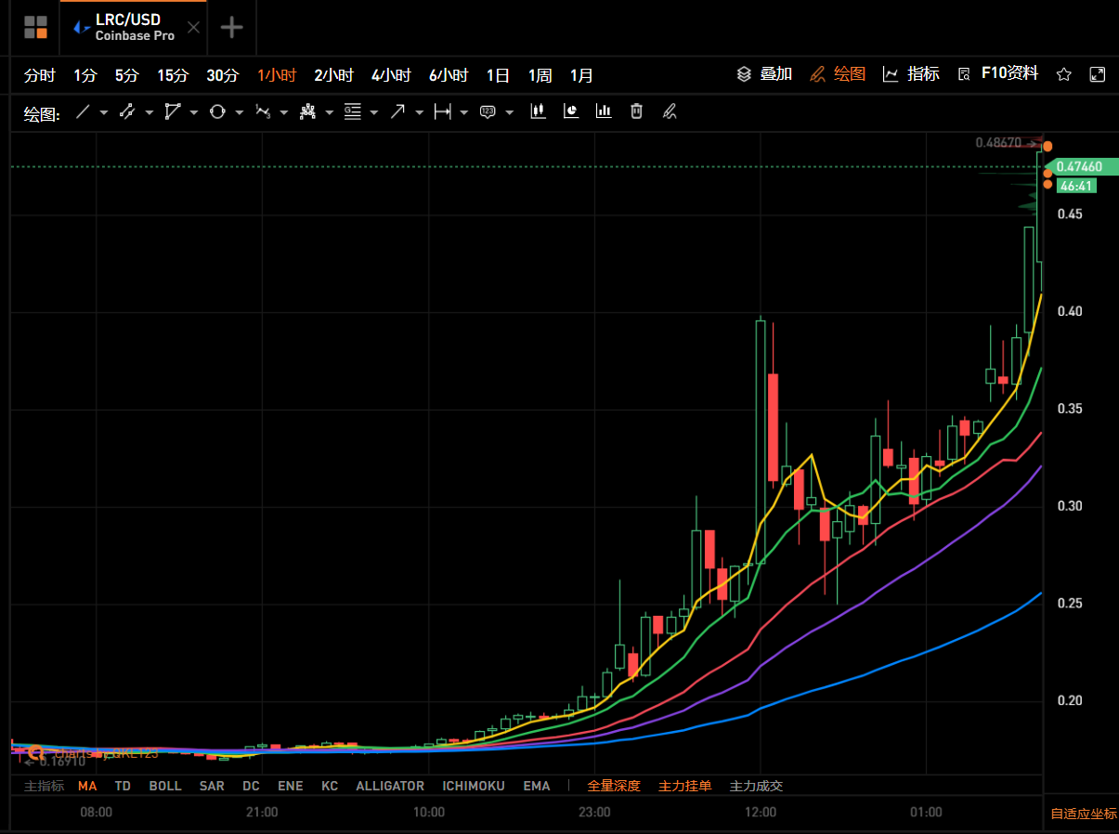Select the straight line drawing tool
The height and width of the screenshot is (834, 1119).
pos(83,112)
